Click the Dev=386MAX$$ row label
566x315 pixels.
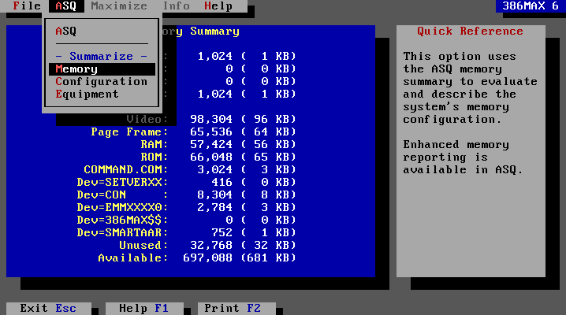[x=122, y=220]
